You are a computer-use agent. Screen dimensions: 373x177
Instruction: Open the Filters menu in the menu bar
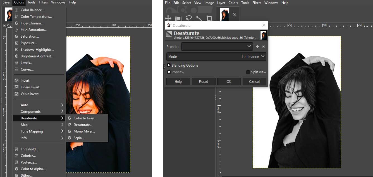[257, 3]
